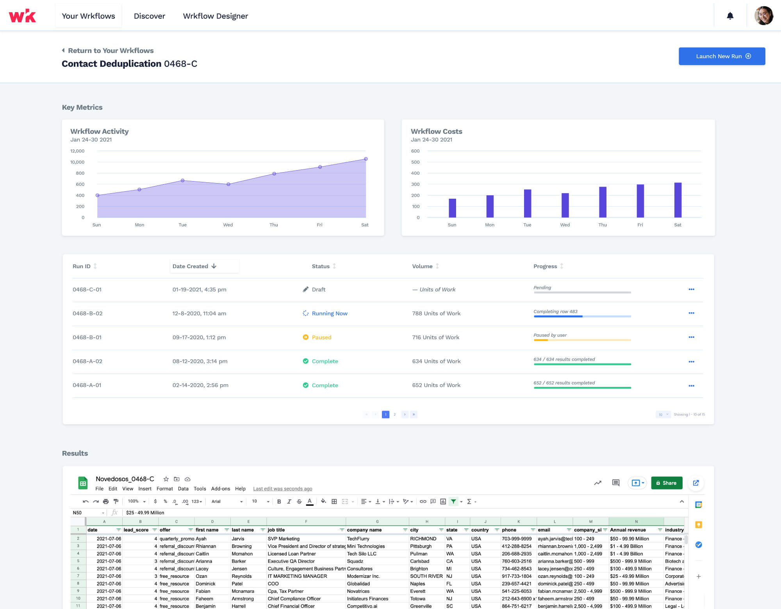Viewport: 781px width, 609px height.
Task: Toggle the filter on Annual revenue column
Action: [x=660, y=530]
